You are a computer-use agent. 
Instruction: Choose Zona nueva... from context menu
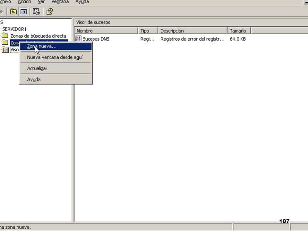click(56, 46)
